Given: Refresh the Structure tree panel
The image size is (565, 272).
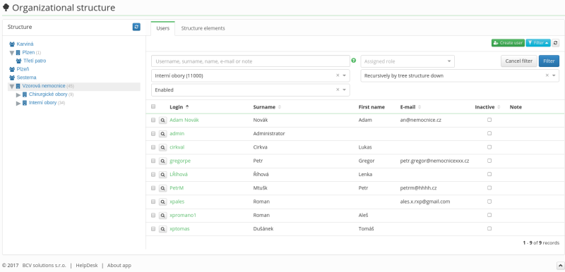Looking at the screenshot, I should (x=136, y=27).
